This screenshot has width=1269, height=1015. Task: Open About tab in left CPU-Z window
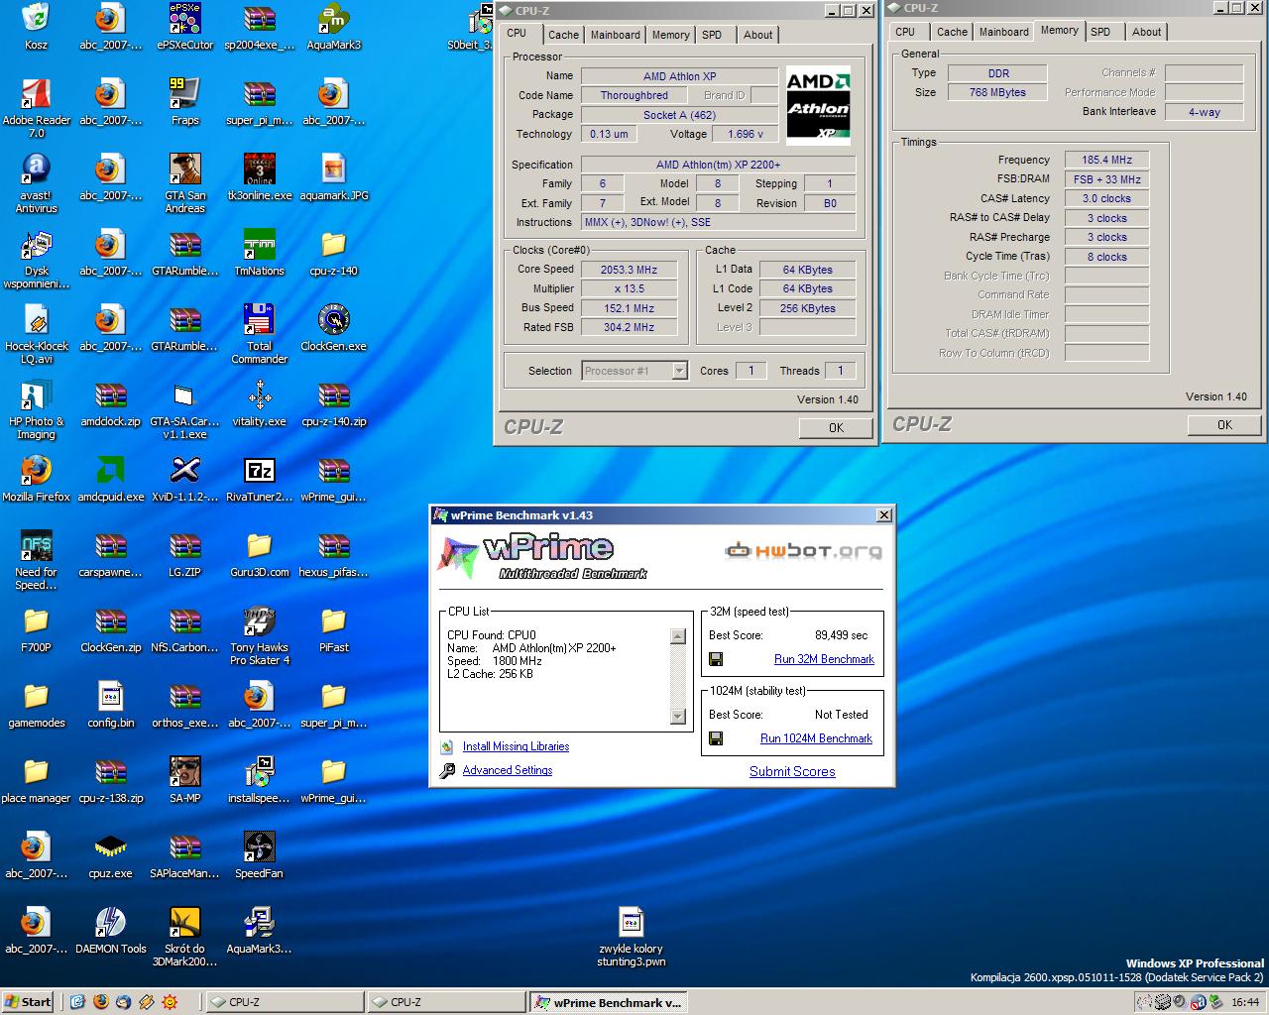(x=757, y=35)
